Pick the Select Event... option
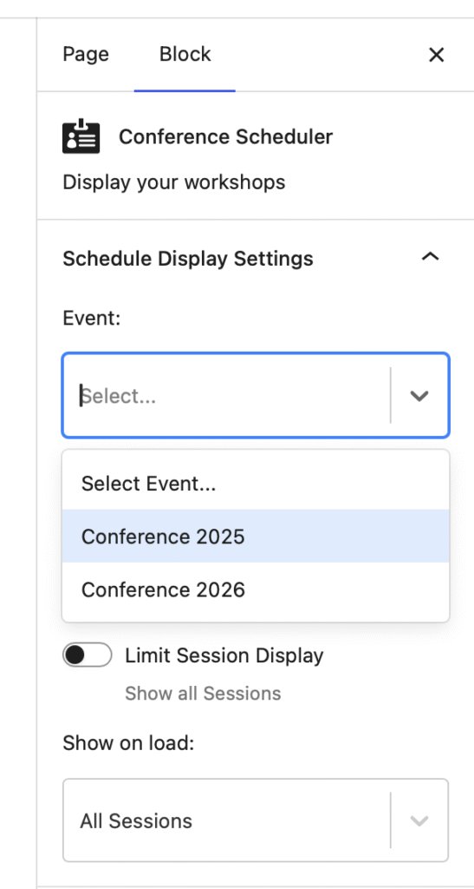This screenshot has height=889, width=474. click(256, 484)
